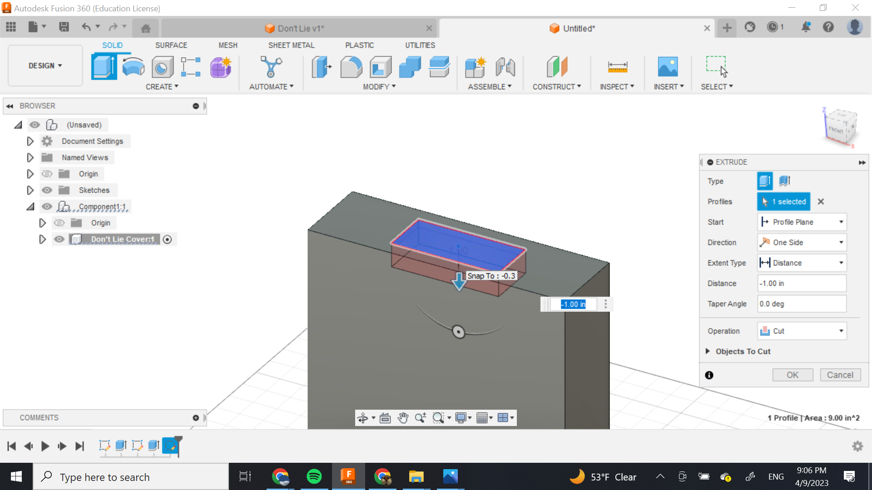Click the Orbit navigation icon
872x490 pixels.
pos(362,418)
